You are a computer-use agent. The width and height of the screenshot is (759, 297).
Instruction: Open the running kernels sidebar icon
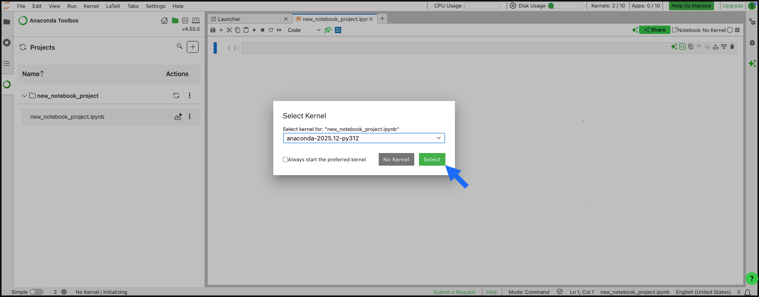tap(7, 43)
